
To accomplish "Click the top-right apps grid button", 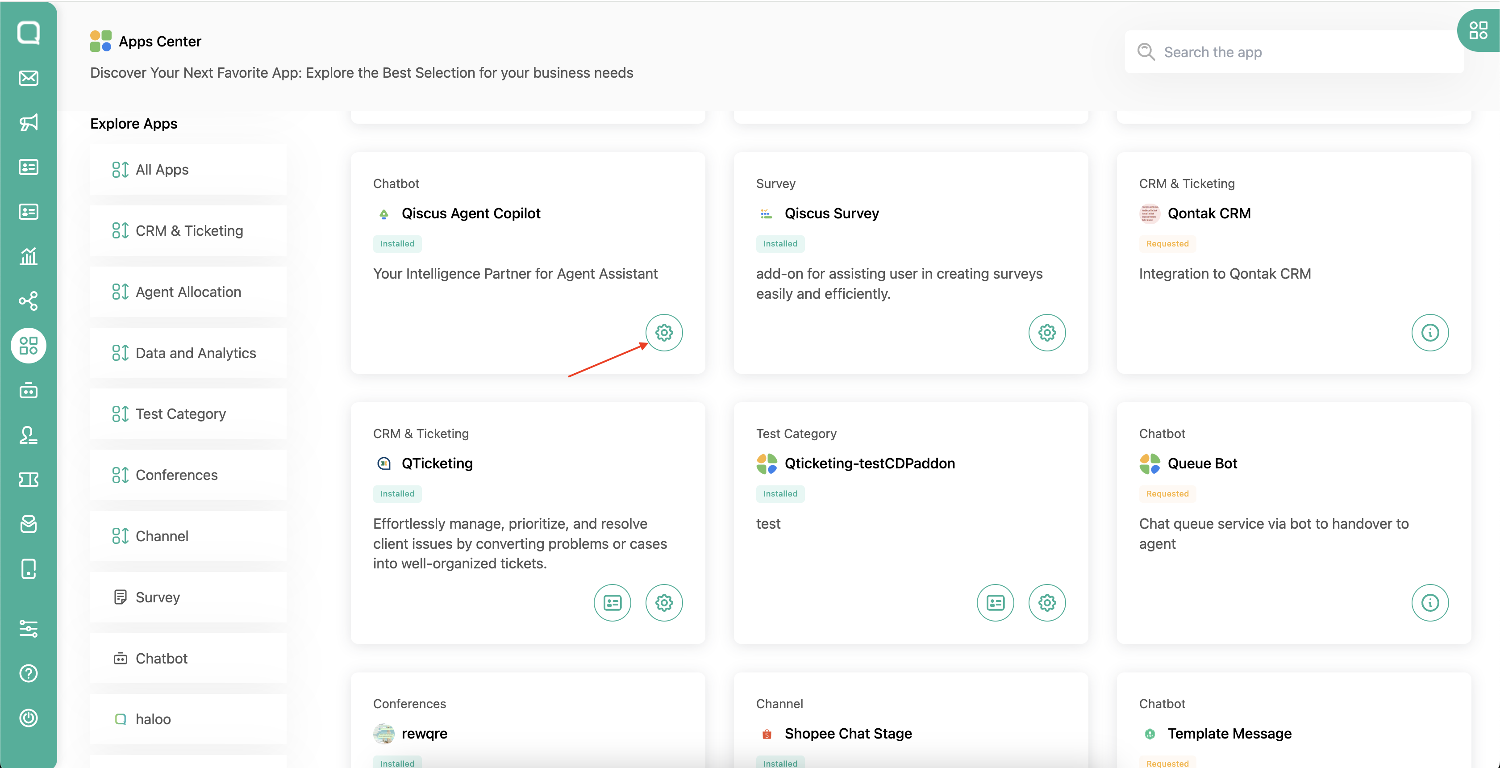I will point(1478,30).
